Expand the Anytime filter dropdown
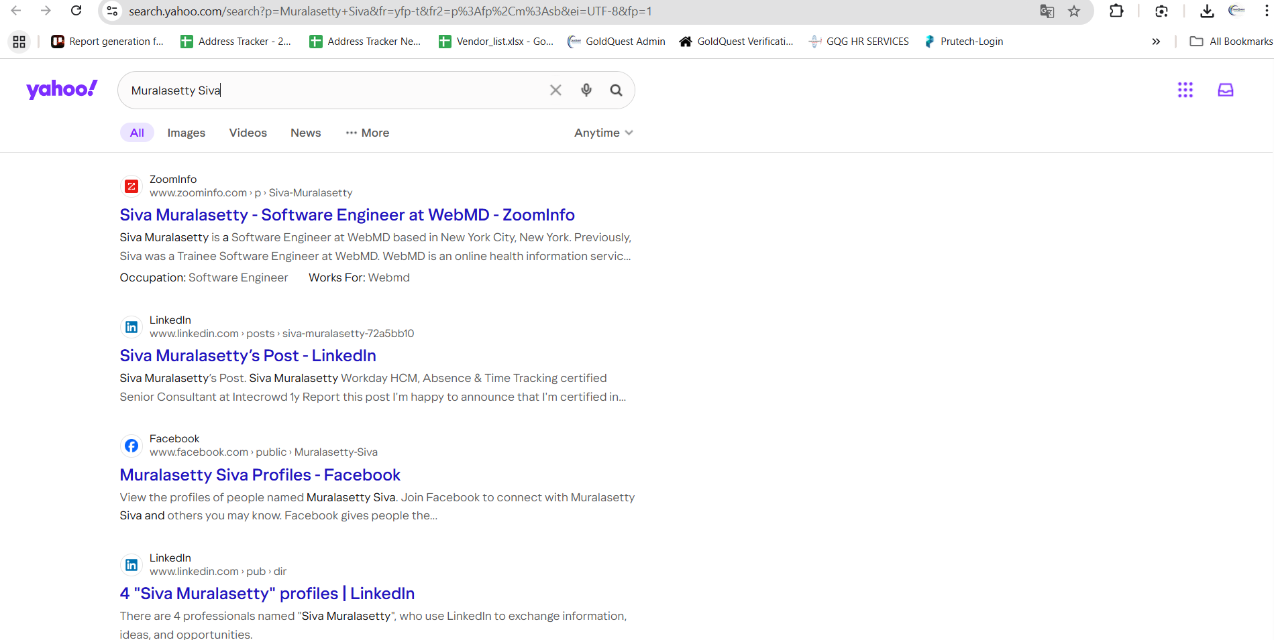The width and height of the screenshot is (1274, 640). point(603,133)
